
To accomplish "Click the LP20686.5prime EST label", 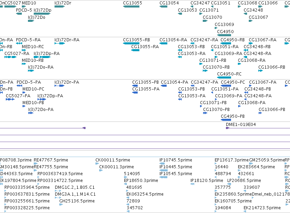I will pyautogui.click(x=244, y=181).
